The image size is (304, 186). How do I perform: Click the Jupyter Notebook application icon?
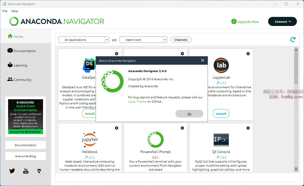click(x=90, y=139)
